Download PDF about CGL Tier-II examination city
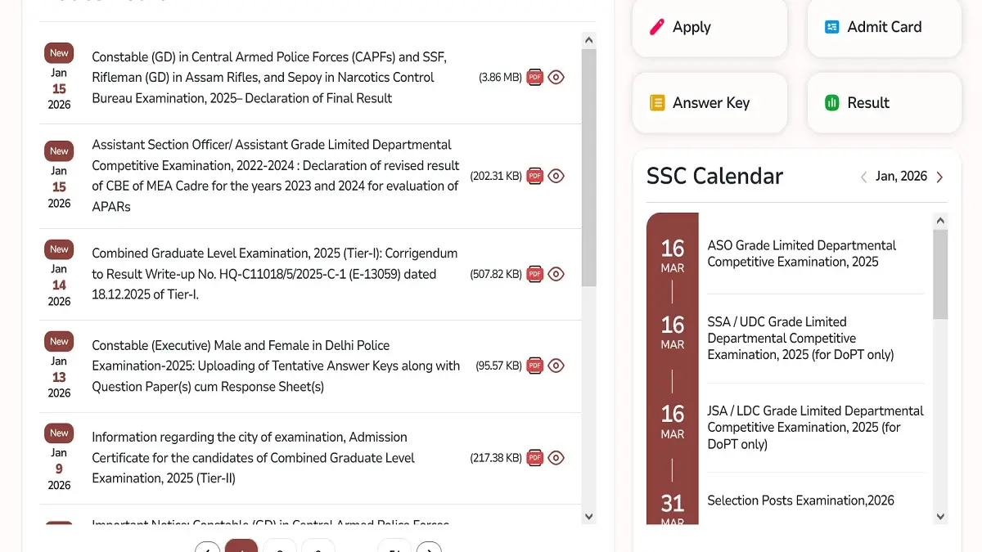The image size is (982, 552). click(534, 458)
